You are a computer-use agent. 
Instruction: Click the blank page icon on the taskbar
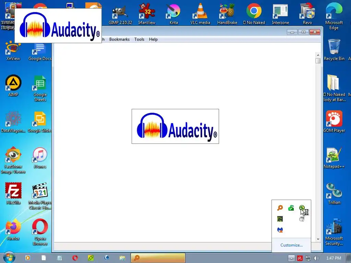point(44,258)
